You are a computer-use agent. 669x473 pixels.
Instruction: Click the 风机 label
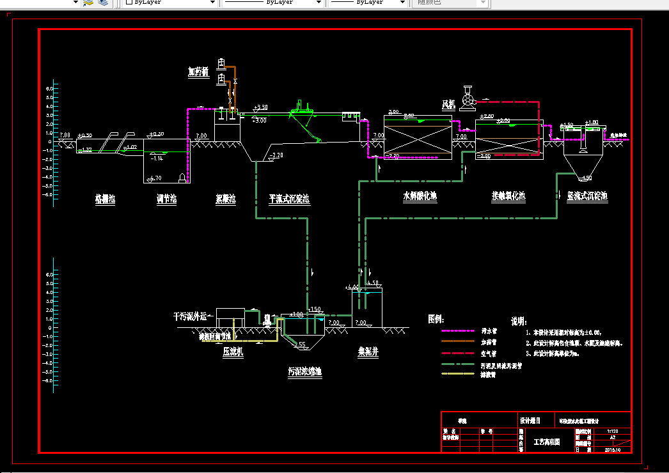tap(449, 104)
